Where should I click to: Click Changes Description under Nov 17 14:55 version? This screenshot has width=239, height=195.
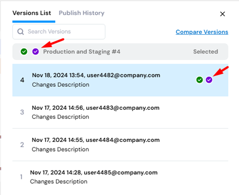[x=61, y=149]
